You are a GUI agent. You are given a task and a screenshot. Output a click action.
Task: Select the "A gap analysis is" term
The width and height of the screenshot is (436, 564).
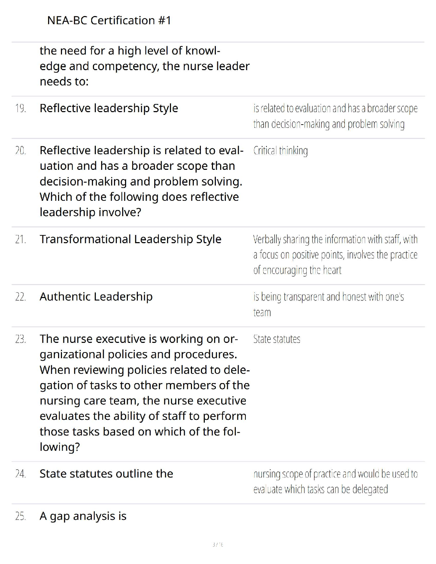click(x=83, y=516)
